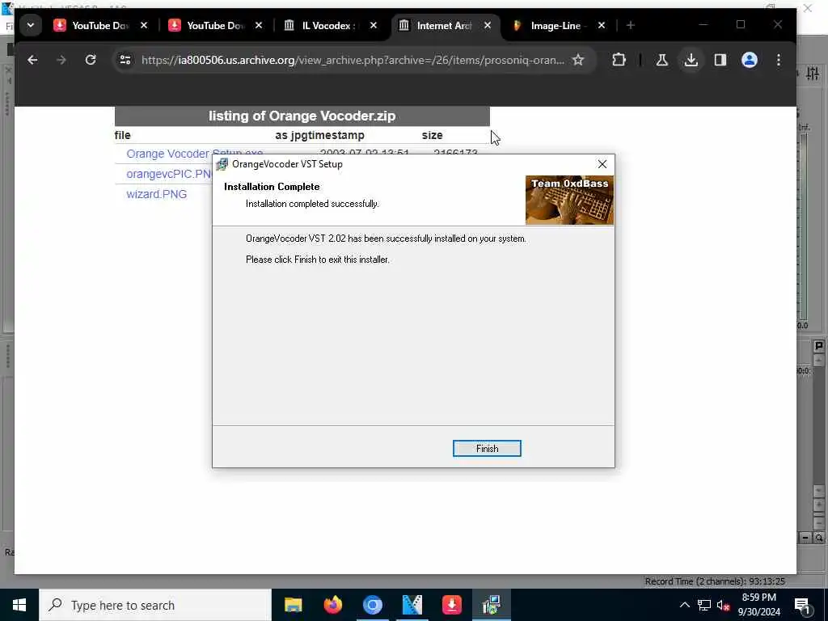This screenshot has width=828, height=621.
Task: Click VEGAS zoom magnifier icon at bottom right
Action: click(819, 538)
